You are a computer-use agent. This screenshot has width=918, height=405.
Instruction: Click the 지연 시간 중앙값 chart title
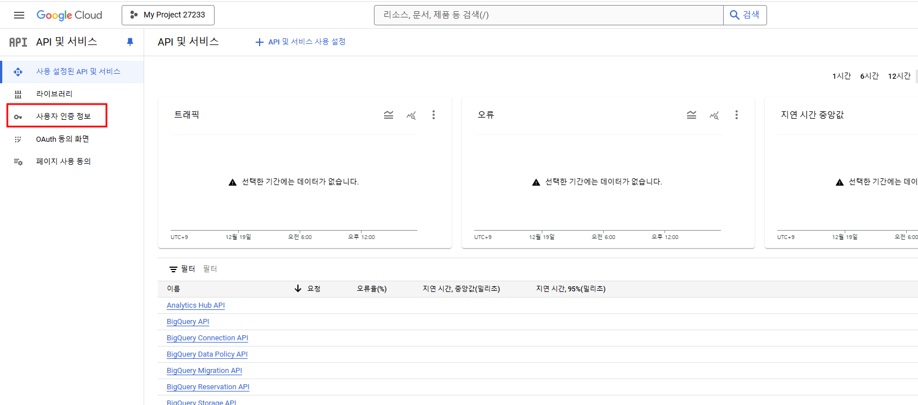tap(812, 115)
